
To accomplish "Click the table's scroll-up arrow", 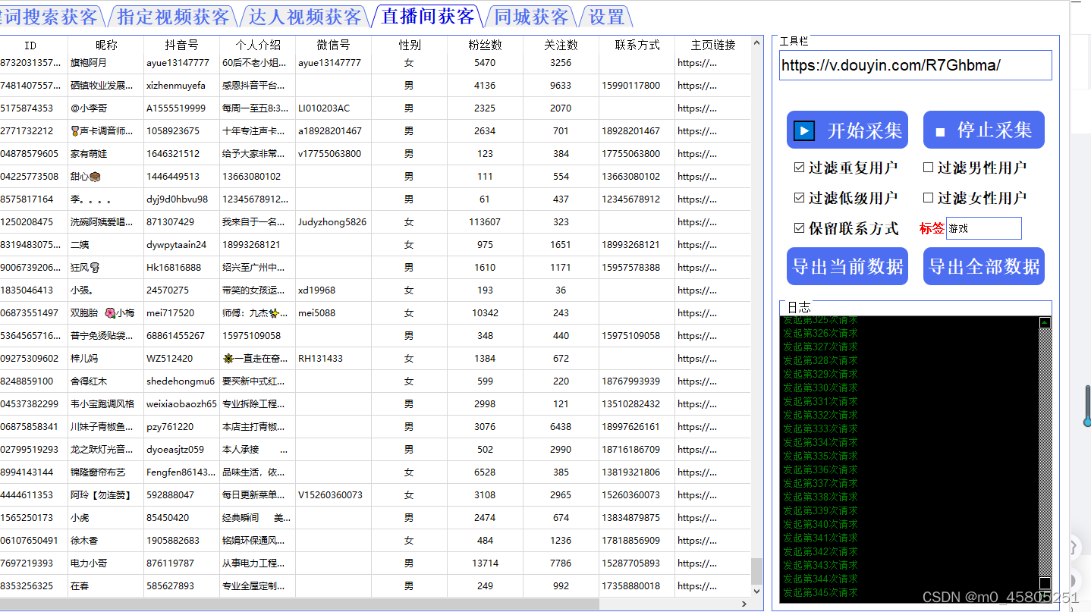I will 757,42.
